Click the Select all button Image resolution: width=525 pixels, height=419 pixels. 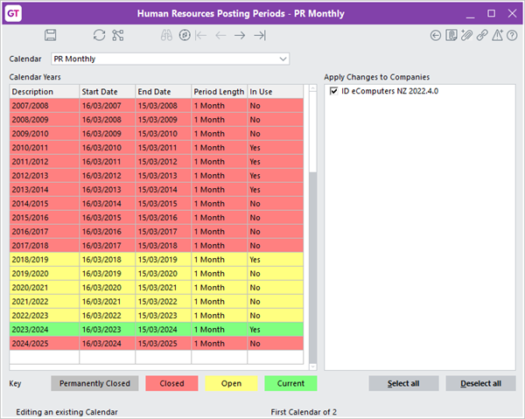tap(403, 383)
